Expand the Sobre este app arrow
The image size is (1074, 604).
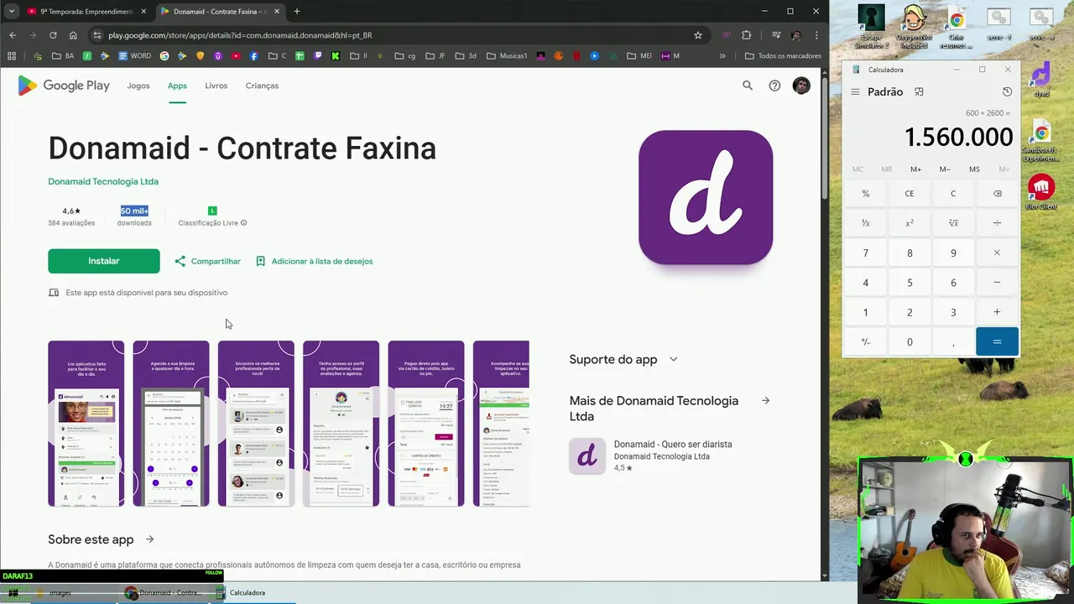point(149,539)
